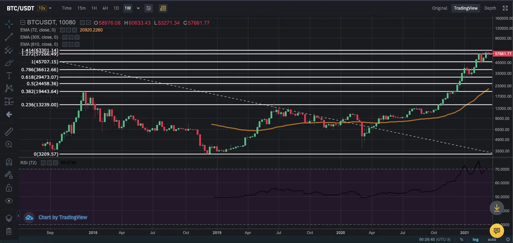Image resolution: width=513 pixels, height=243 pixels.
Task: Open the yellow chat support button
Action: 497,231
